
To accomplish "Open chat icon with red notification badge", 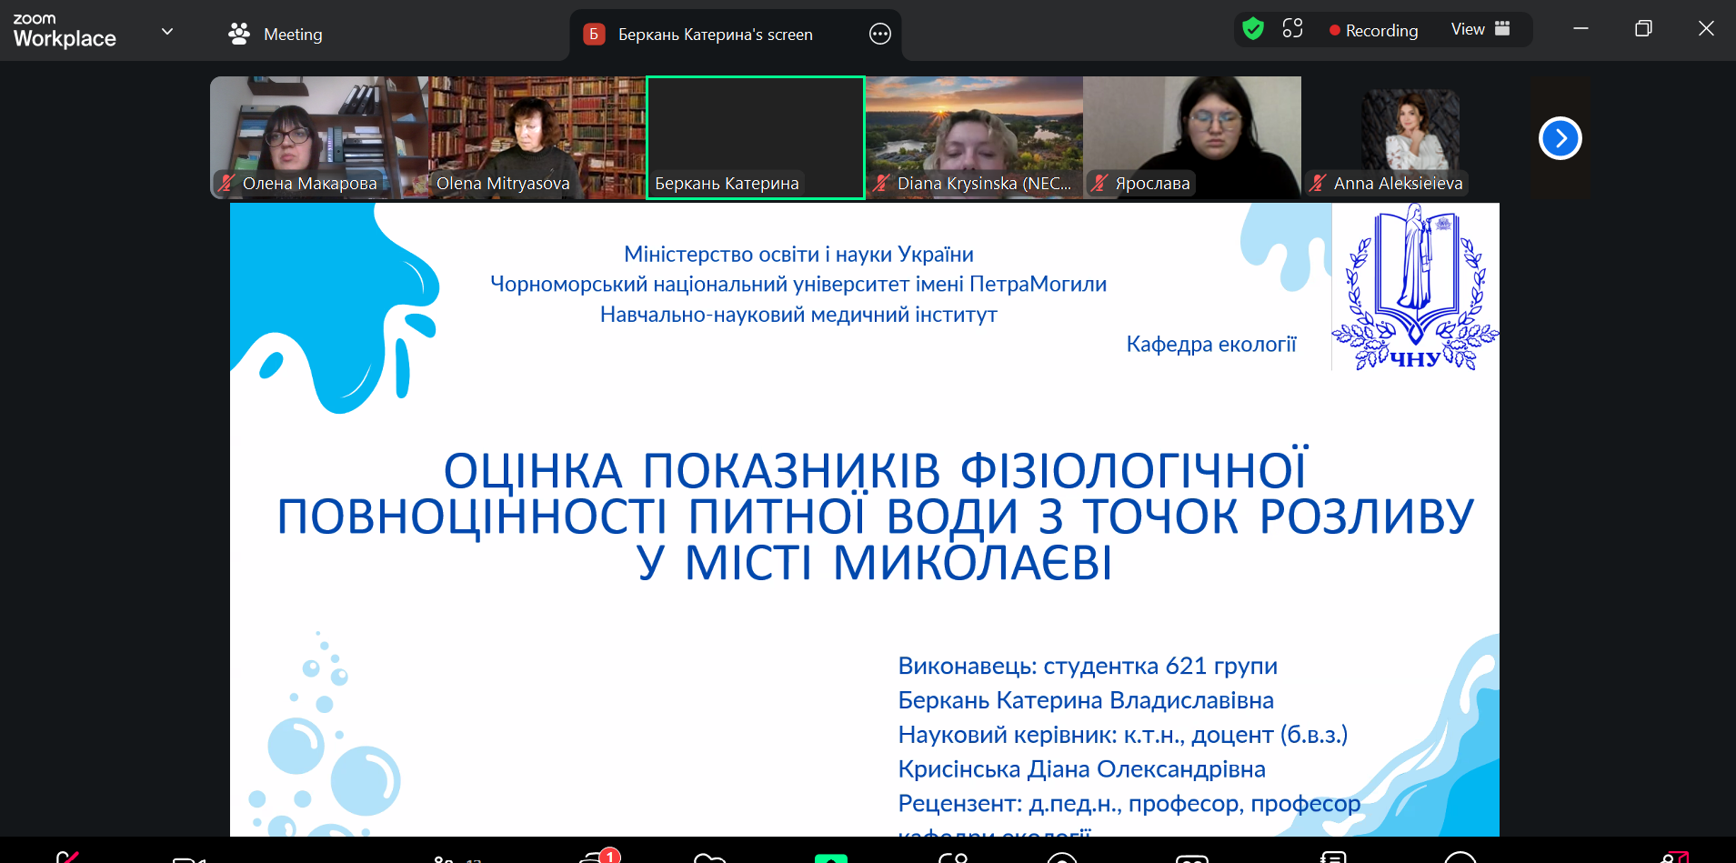I will click(597, 857).
